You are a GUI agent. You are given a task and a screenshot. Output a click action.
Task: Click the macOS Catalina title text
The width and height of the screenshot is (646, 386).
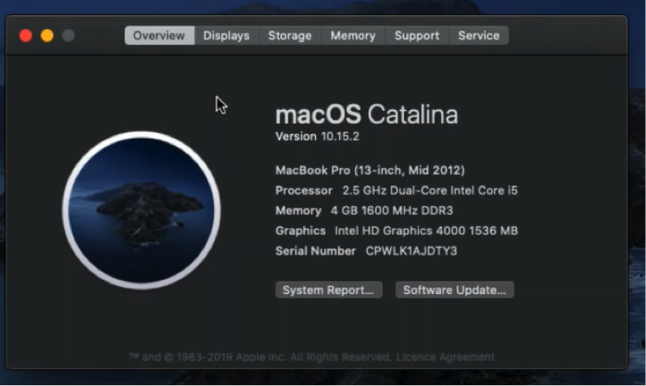coord(366,114)
